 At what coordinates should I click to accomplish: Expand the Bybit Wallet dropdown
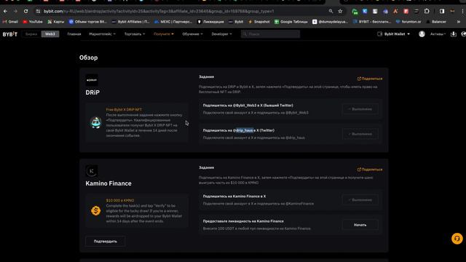click(393, 34)
